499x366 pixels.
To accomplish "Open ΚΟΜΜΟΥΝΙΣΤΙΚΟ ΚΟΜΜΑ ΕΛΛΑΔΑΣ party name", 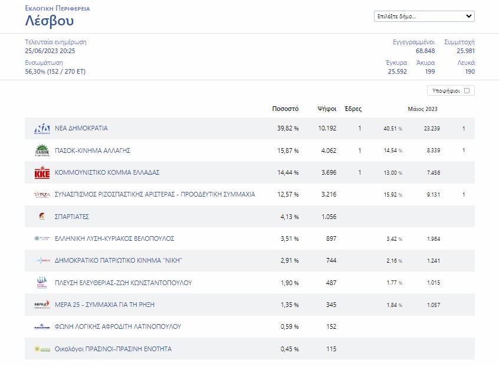I will coord(107,172).
